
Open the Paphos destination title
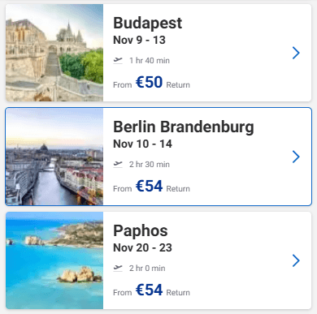pyautogui.click(x=141, y=231)
